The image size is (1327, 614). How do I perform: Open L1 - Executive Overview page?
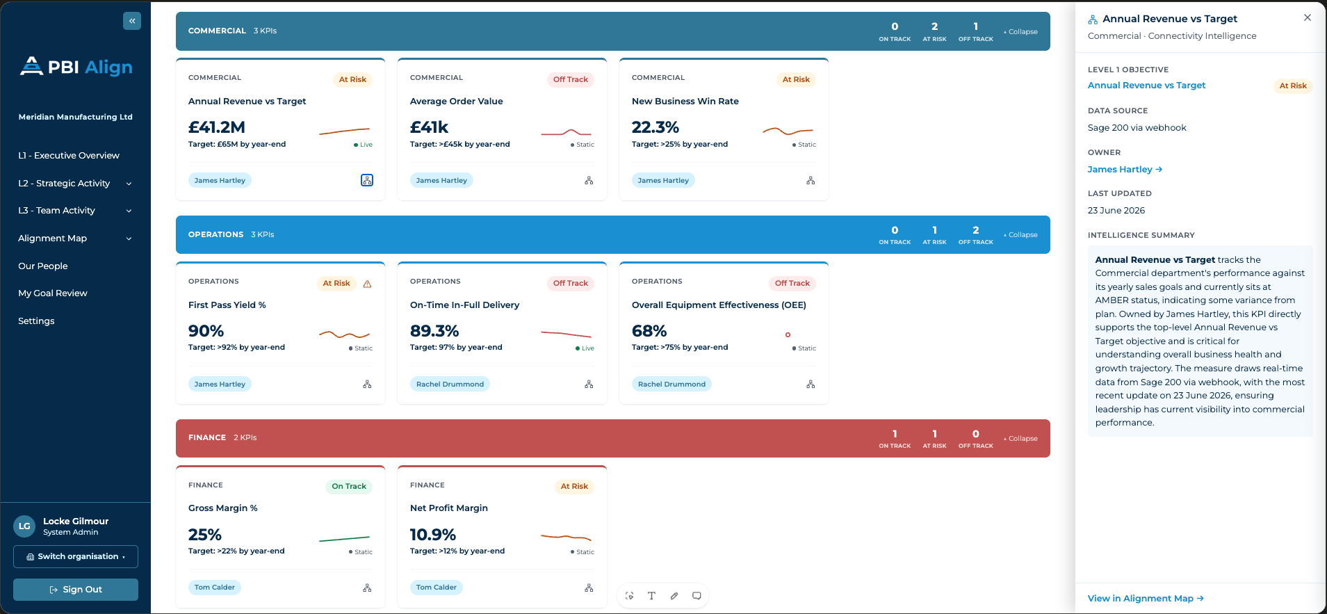pos(69,156)
